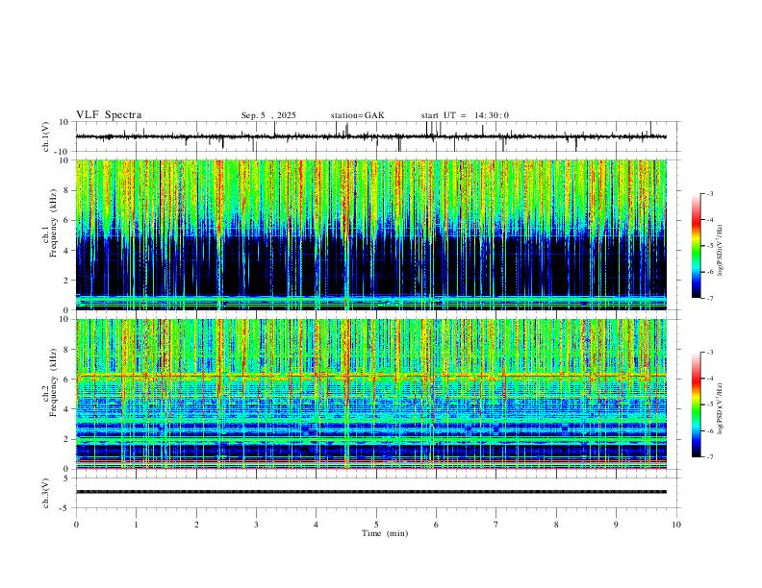Click the time axis tick label "1"
This screenshot has height=588, width=762.
point(137,525)
